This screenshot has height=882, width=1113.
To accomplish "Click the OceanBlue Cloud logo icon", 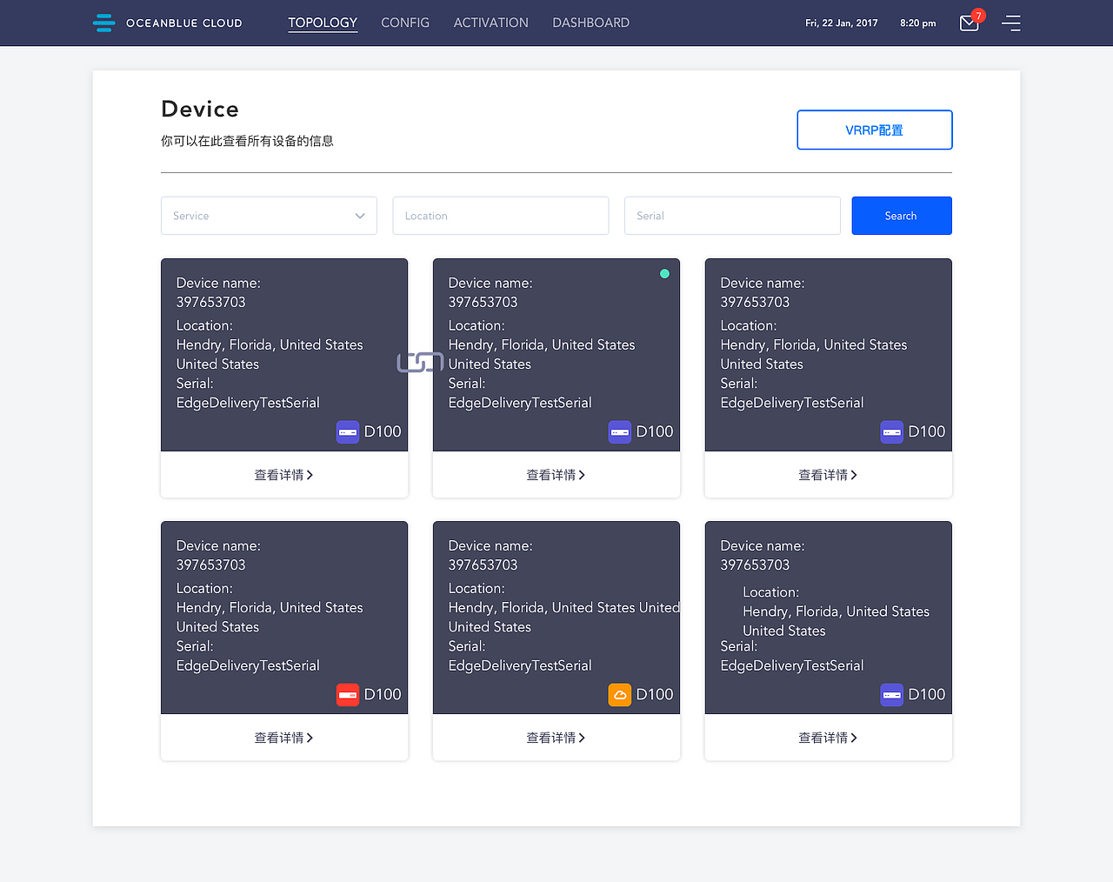I will [x=103, y=23].
